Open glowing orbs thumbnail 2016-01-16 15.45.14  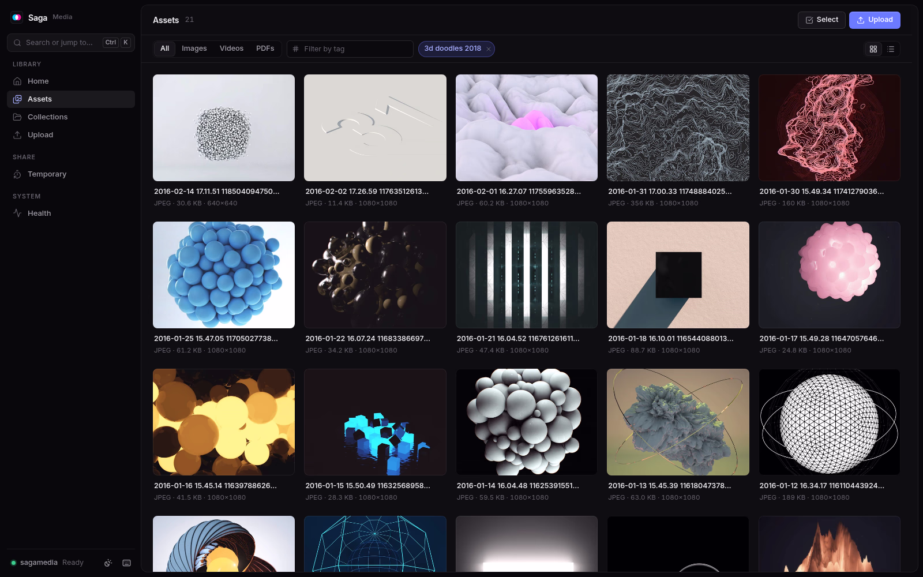(x=224, y=422)
